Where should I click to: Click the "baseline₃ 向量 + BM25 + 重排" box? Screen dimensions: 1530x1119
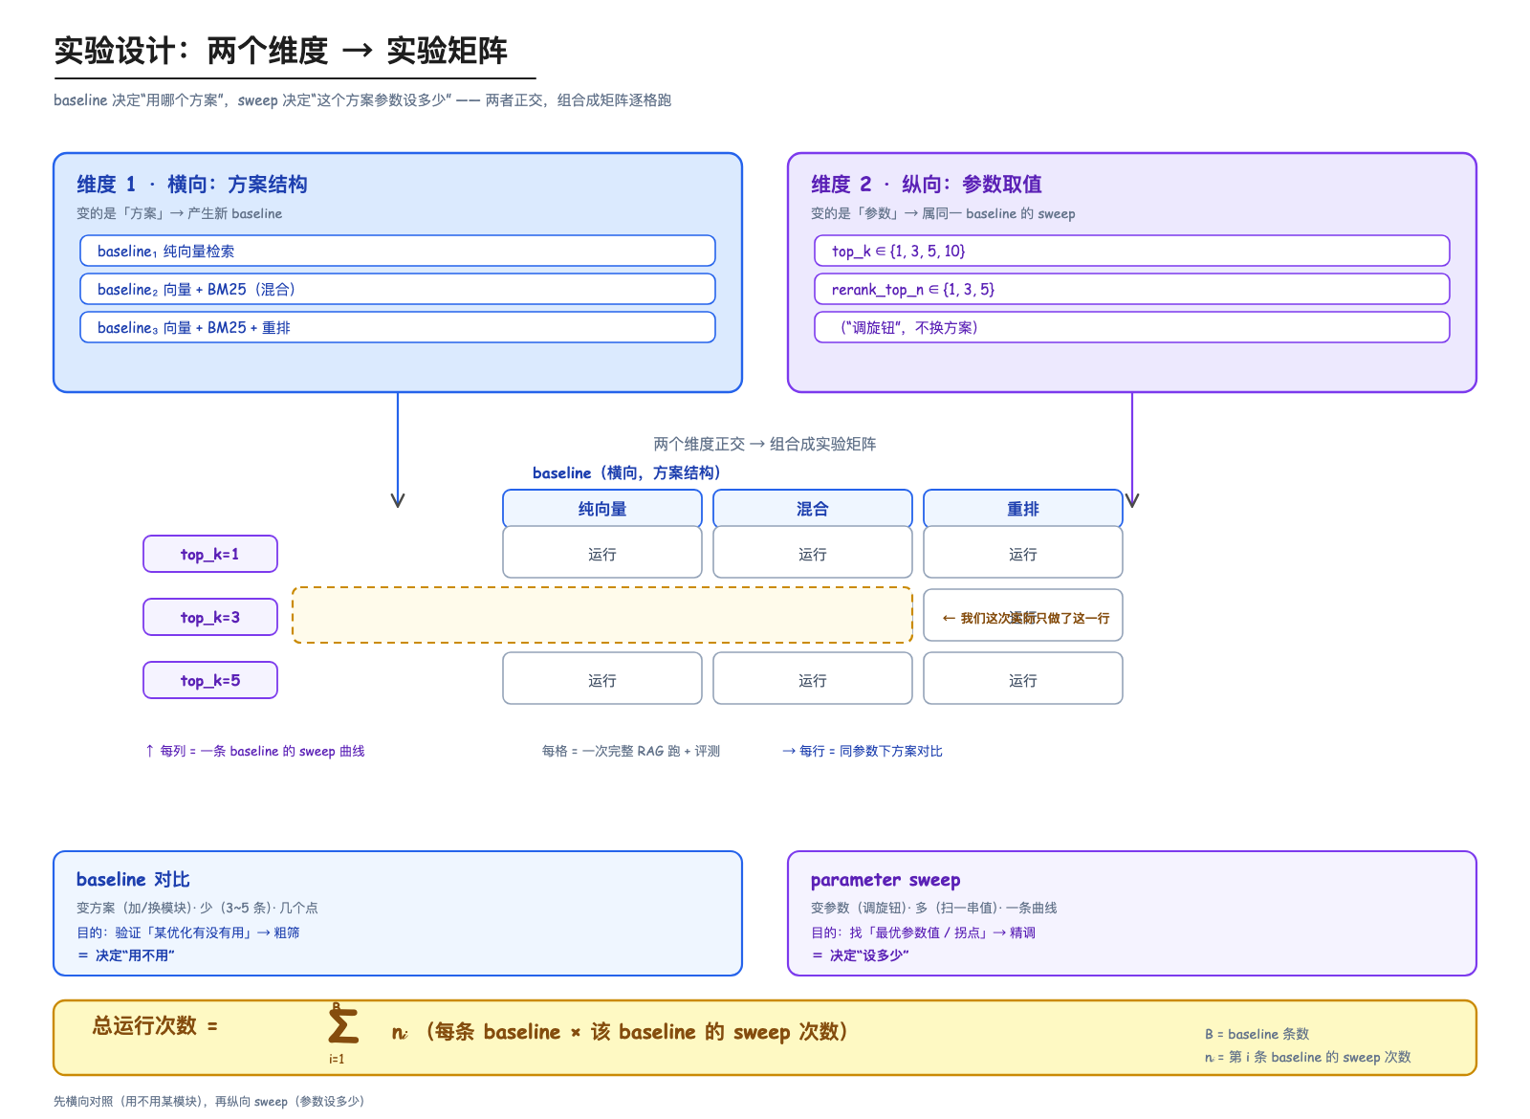tap(398, 327)
